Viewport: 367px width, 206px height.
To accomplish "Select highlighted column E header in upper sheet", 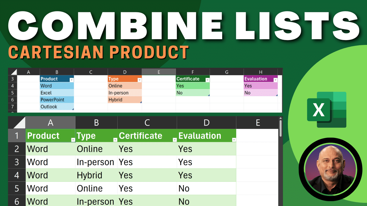I will [159, 72].
